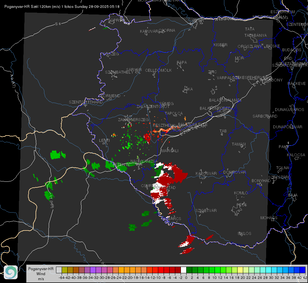Select the LETENYE label
Image resolution: width=308 pixels, height=283 pixels.
pyautogui.click(x=121, y=164)
